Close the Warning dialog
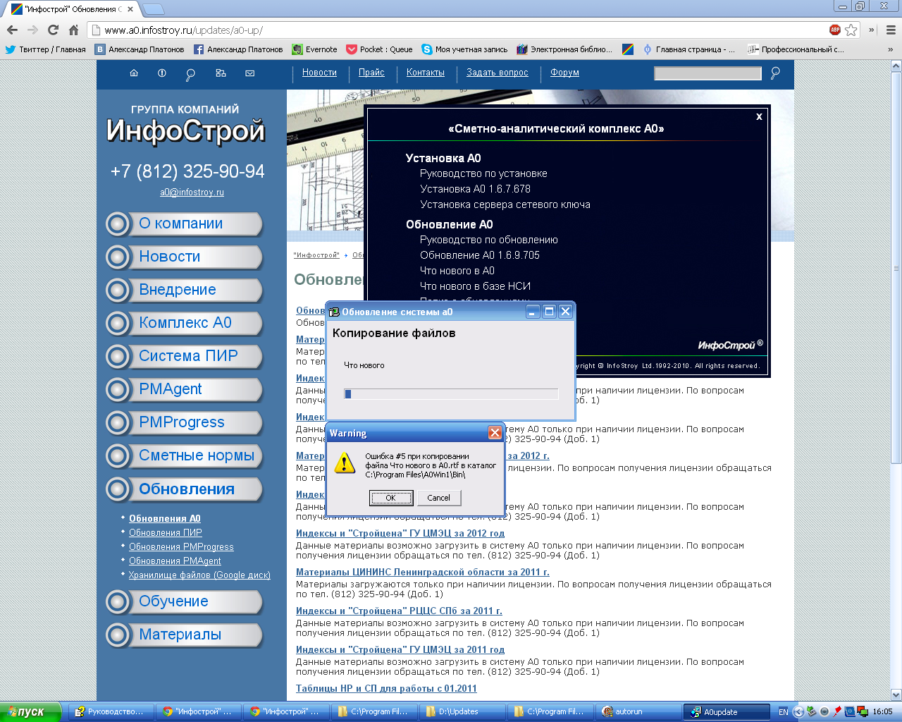This screenshot has width=902, height=722. click(x=495, y=433)
